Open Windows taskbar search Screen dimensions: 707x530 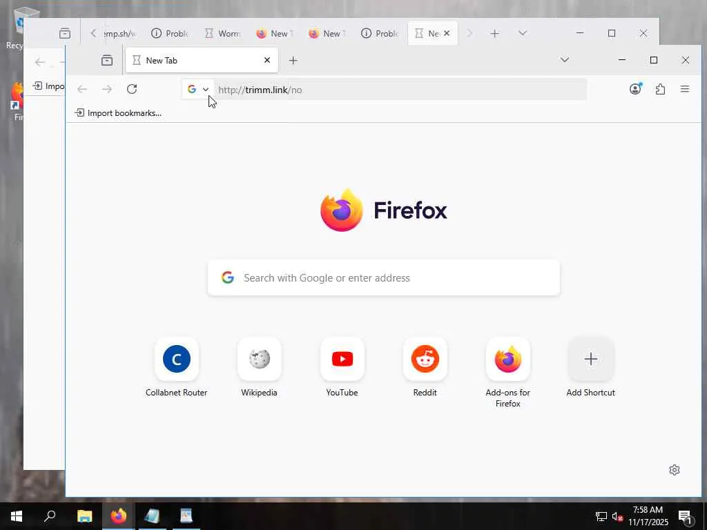click(x=50, y=516)
